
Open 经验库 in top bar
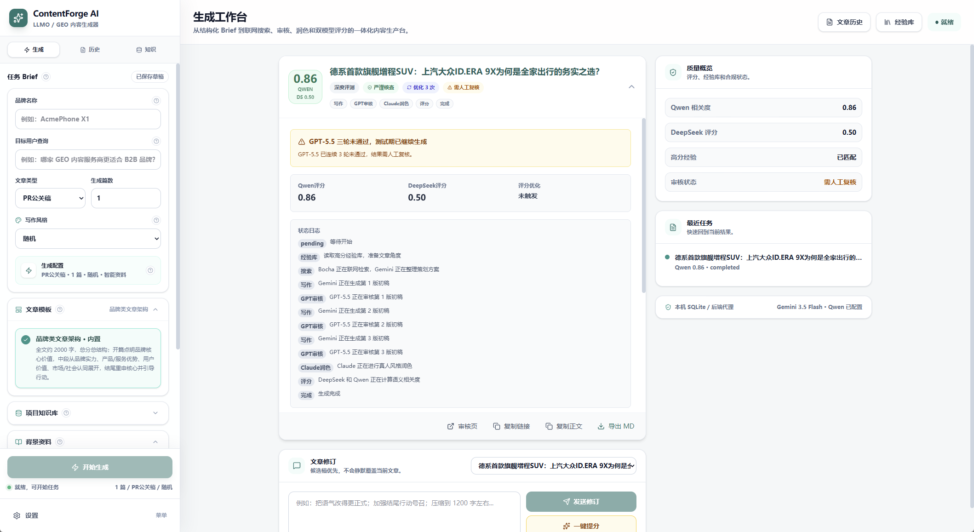pyautogui.click(x=899, y=22)
